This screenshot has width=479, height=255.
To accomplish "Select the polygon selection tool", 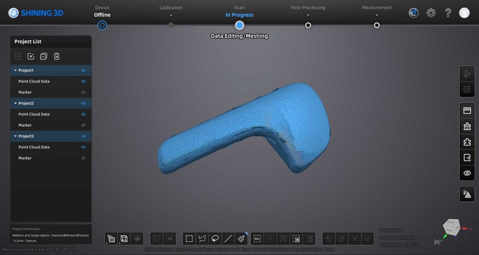I will coord(202,239).
